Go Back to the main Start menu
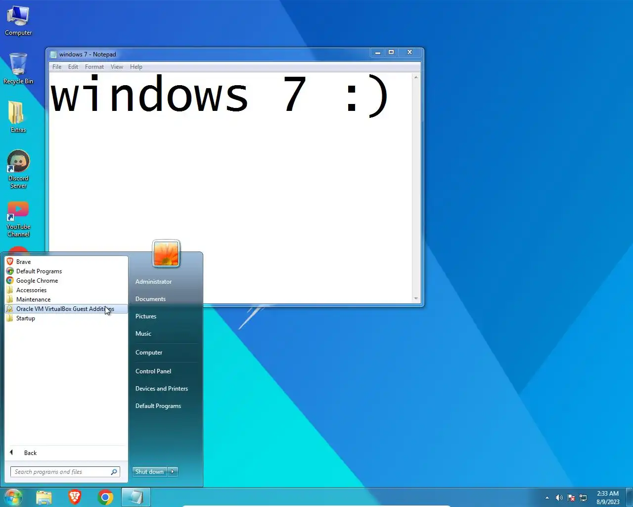The image size is (633, 507). pos(66,453)
